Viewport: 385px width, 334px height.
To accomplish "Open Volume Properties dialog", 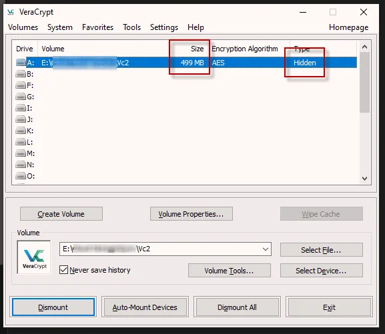I will coord(191,214).
